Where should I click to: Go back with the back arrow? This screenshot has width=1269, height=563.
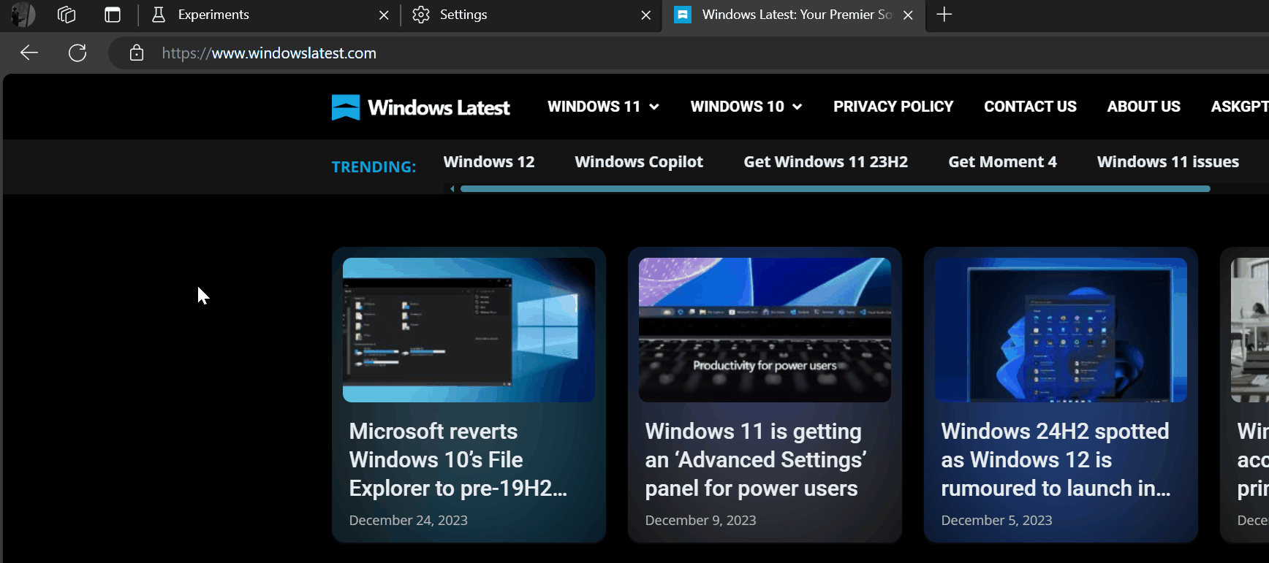[x=29, y=53]
